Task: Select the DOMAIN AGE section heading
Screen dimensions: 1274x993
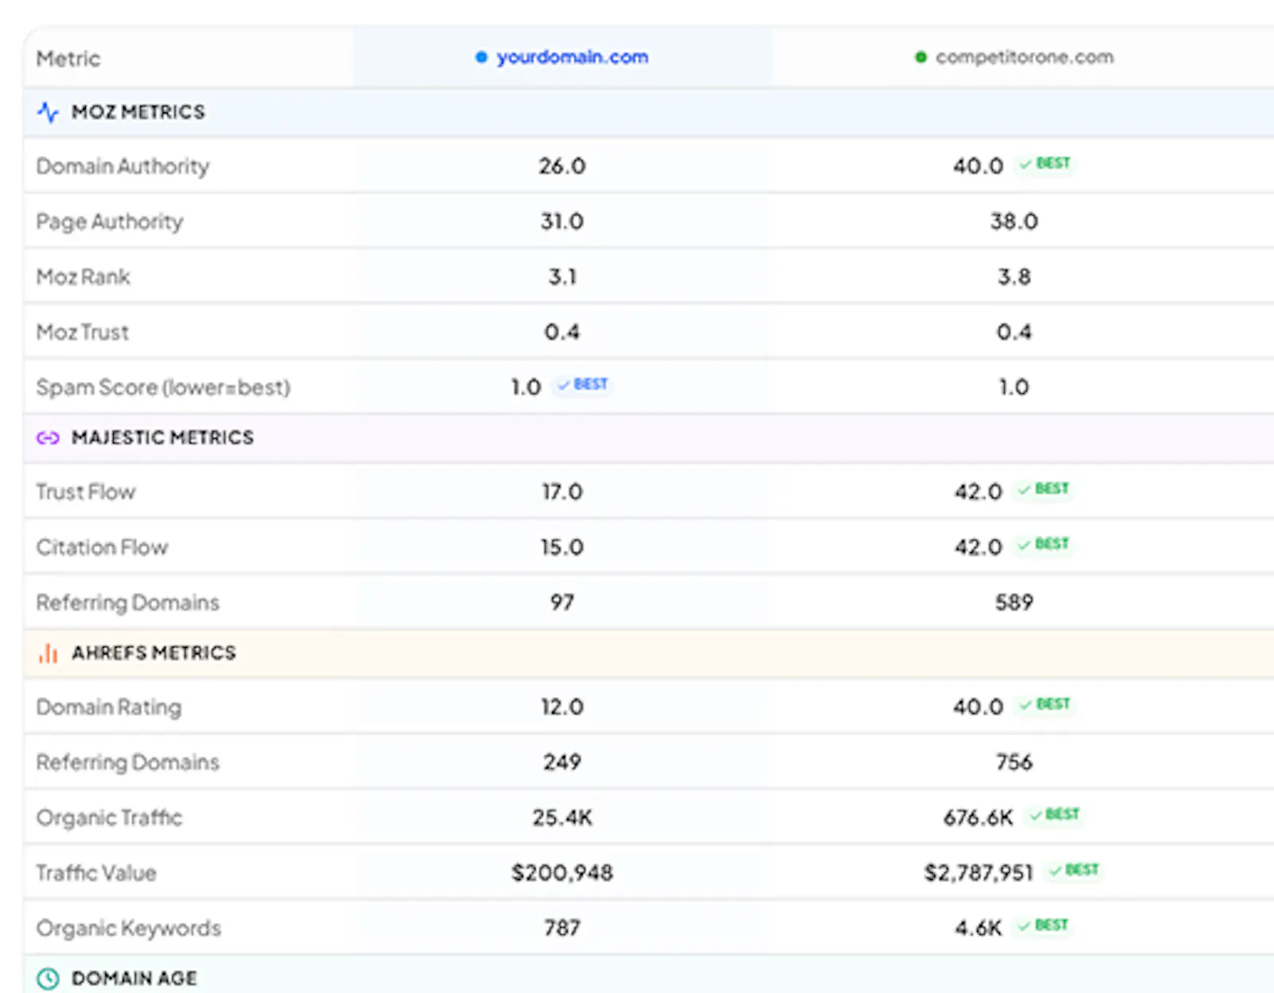Action: tap(134, 979)
